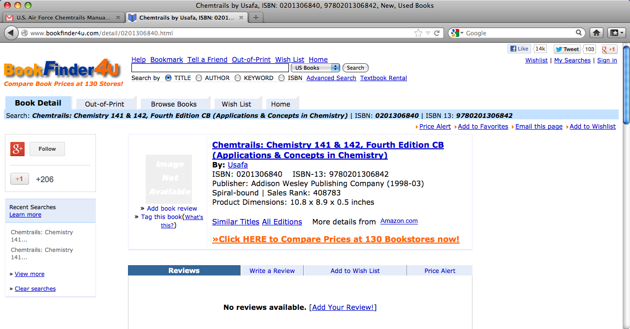
Task: Close the Chemtrails by Usafa tab
Action: pyautogui.click(x=242, y=18)
